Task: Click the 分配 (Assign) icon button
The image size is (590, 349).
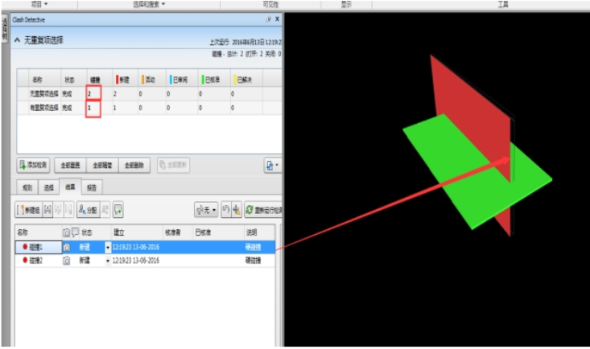Action: pos(87,210)
